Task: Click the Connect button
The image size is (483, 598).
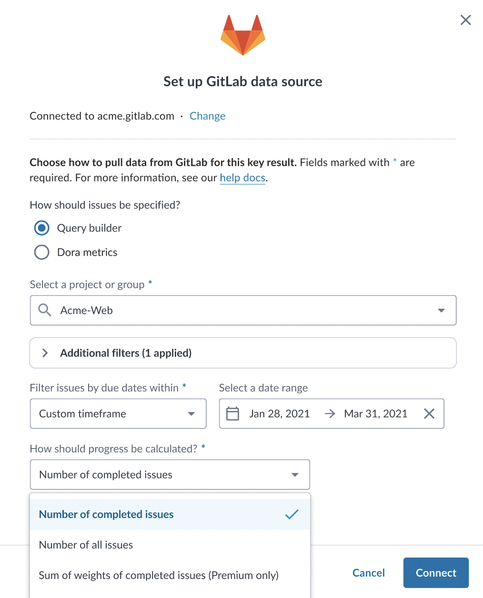Action: pyautogui.click(x=436, y=573)
